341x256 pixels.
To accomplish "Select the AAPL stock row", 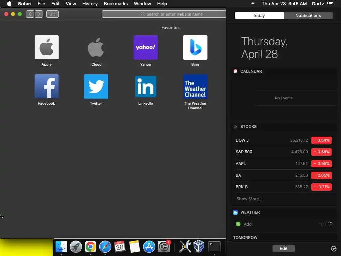I will pos(284,164).
